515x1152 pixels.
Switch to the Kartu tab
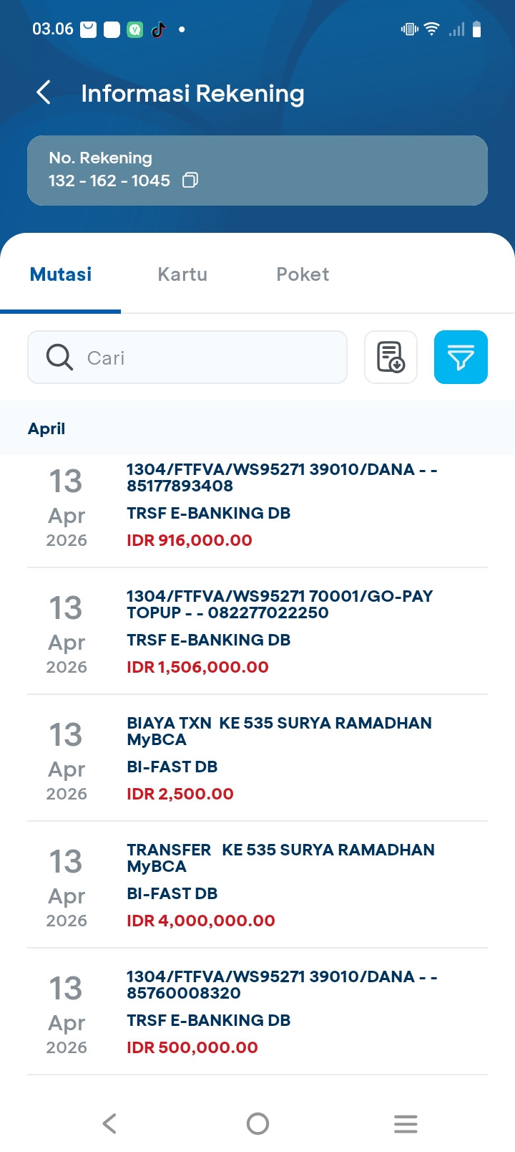182,274
